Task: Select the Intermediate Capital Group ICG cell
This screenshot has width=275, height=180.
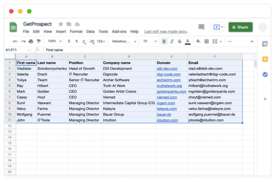Action: (129, 103)
